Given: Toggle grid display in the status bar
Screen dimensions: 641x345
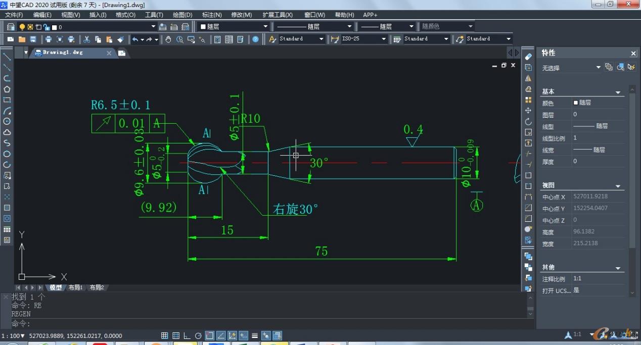Looking at the screenshot, I should 175,335.
